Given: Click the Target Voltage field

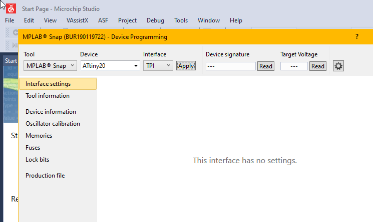Looking at the screenshot, I should point(294,66).
